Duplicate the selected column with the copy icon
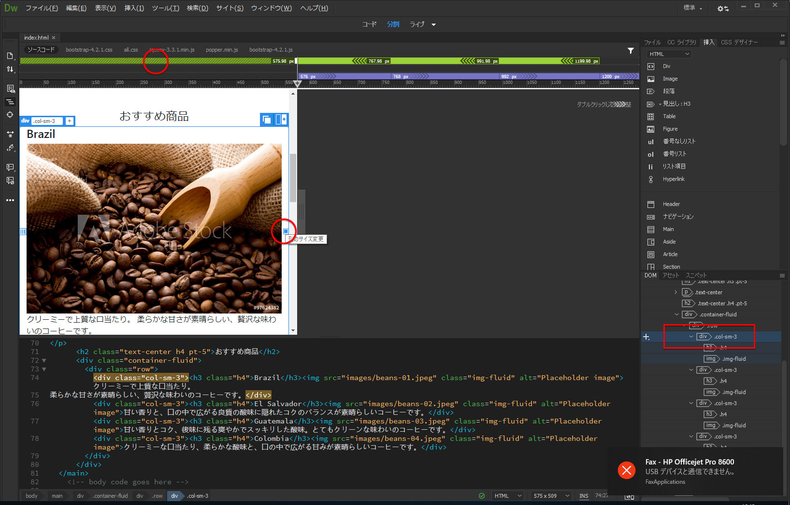790x505 pixels. click(x=266, y=120)
